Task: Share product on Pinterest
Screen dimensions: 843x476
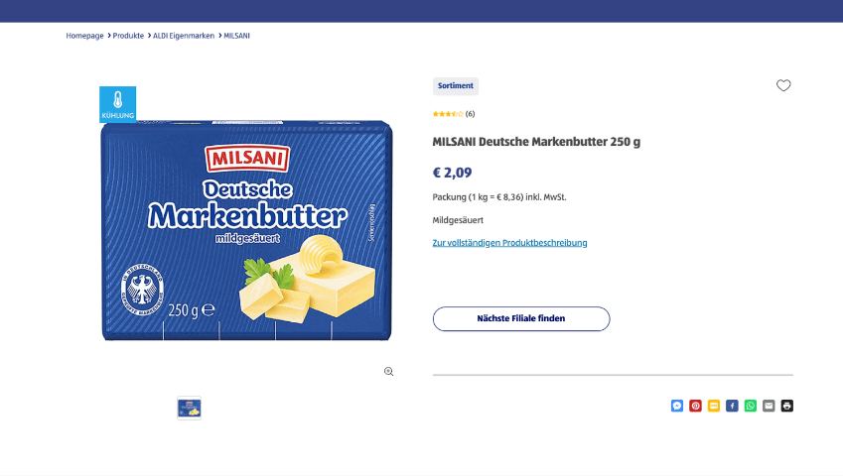Action: point(695,406)
